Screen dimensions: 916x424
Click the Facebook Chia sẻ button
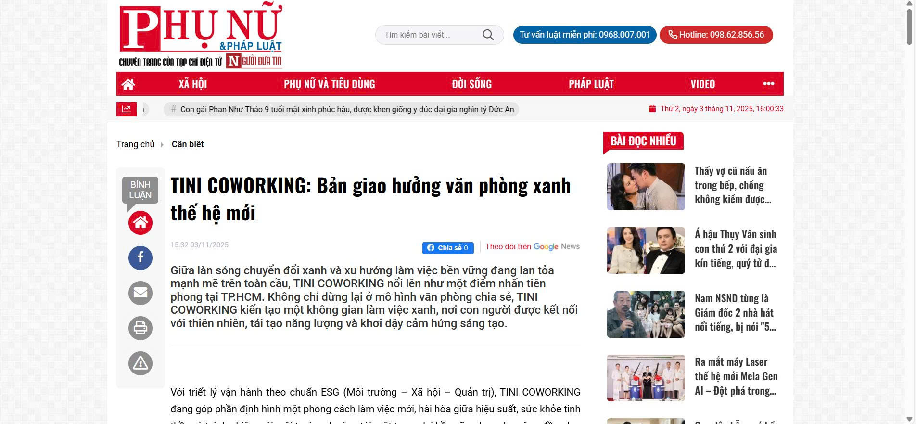coord(448,248)
